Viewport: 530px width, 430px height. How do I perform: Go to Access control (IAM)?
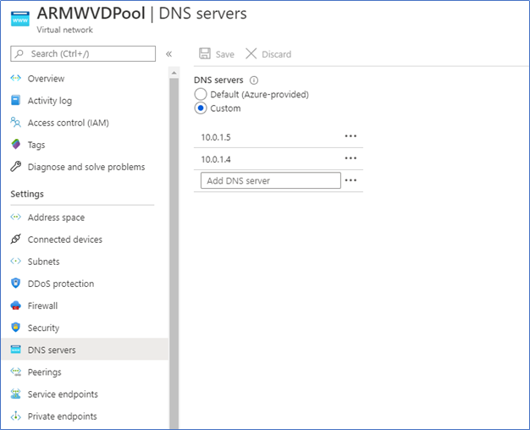69,123
